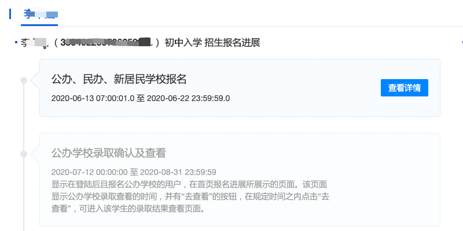Open the 公办学校录取确认及查看 step title
Image resolution: width=463 pixels, height=231 pixels.
(x=109, y=153)
